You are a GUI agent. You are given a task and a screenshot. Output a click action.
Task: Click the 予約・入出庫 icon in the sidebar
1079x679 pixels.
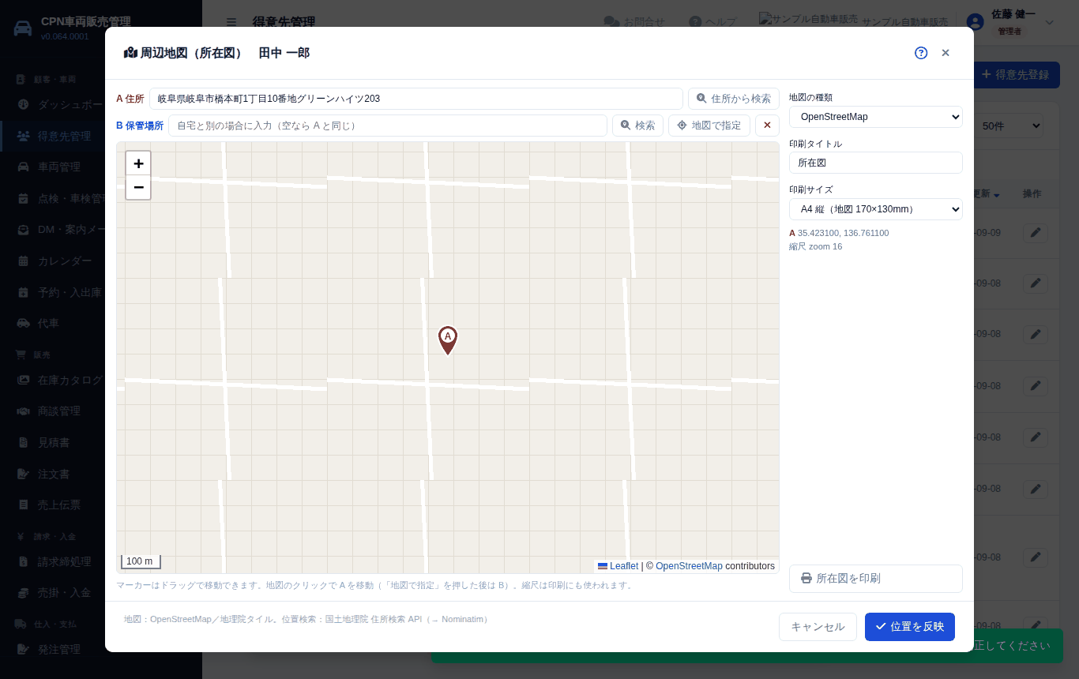[23, 292]
